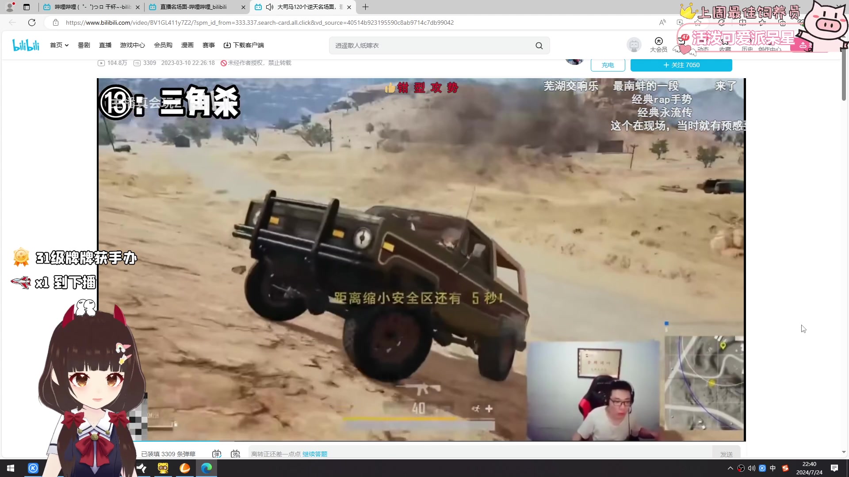Click the 关注 7050 follow button
The height and width of the screenshot is (477, 849).
(x=681, y=65)
